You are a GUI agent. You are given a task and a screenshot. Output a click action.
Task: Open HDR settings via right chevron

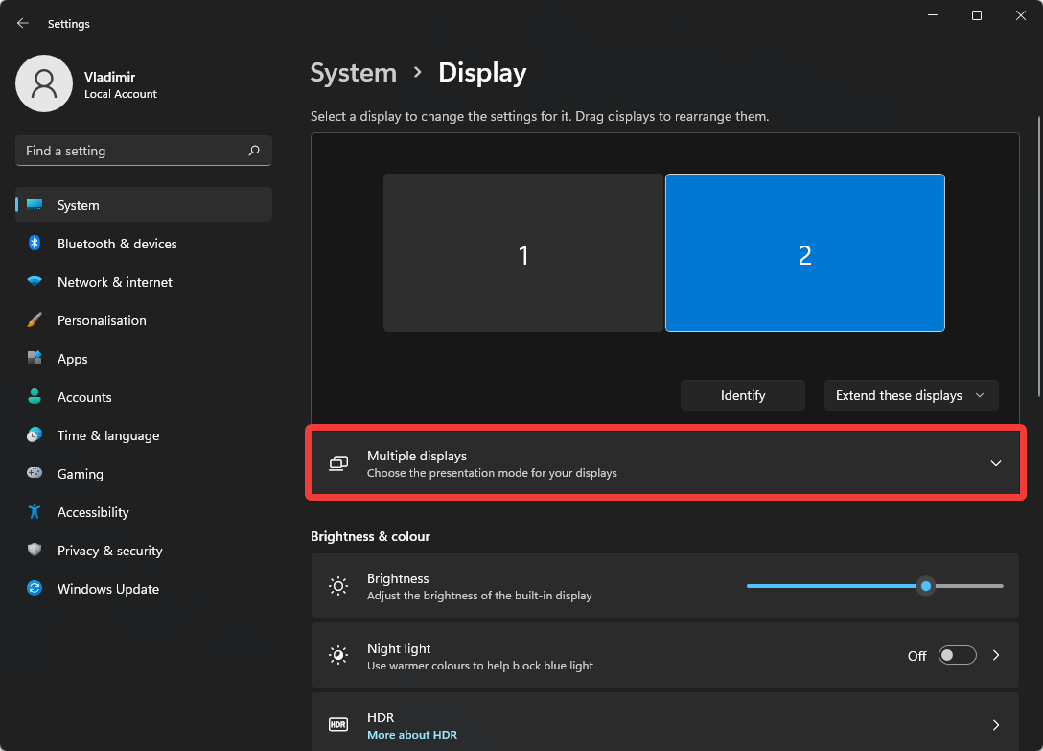point(996,725)
